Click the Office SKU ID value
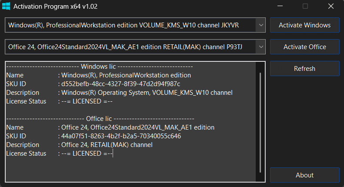Viewport: 344px width, 187px height. point(121,136)
